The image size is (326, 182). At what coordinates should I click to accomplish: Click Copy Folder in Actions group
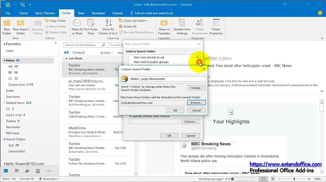point(56,21)
